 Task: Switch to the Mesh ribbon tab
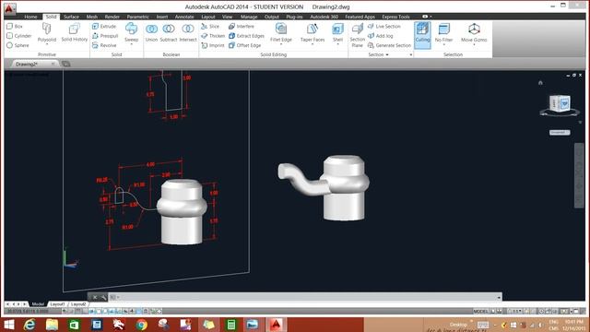point(92,17)
